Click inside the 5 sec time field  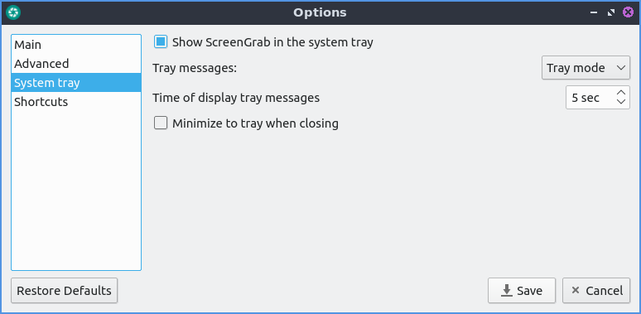click(x=590, y=97)
